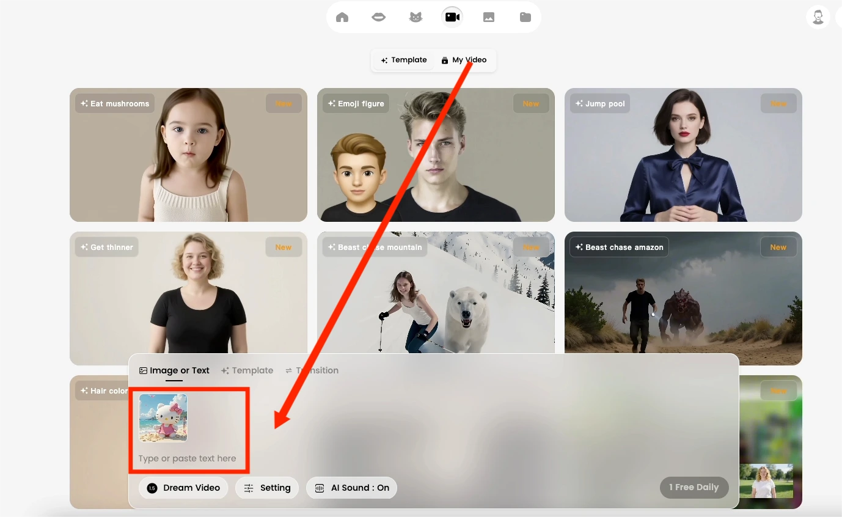842x517 pixels.
Task: Switch to the My Video tab
Action: 464,60
